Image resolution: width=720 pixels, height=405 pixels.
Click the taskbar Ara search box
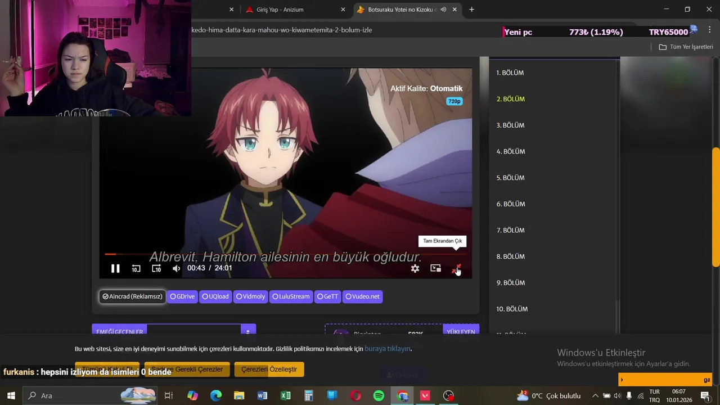(90, 395)
